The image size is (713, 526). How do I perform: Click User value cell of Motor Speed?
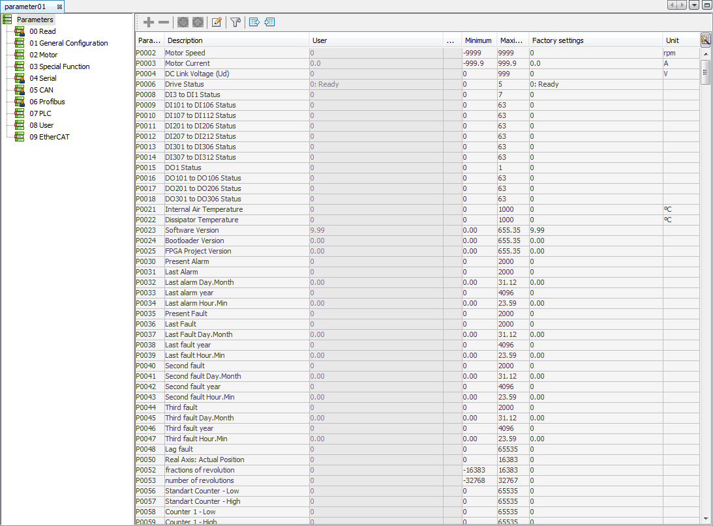(x=375, y=53)
